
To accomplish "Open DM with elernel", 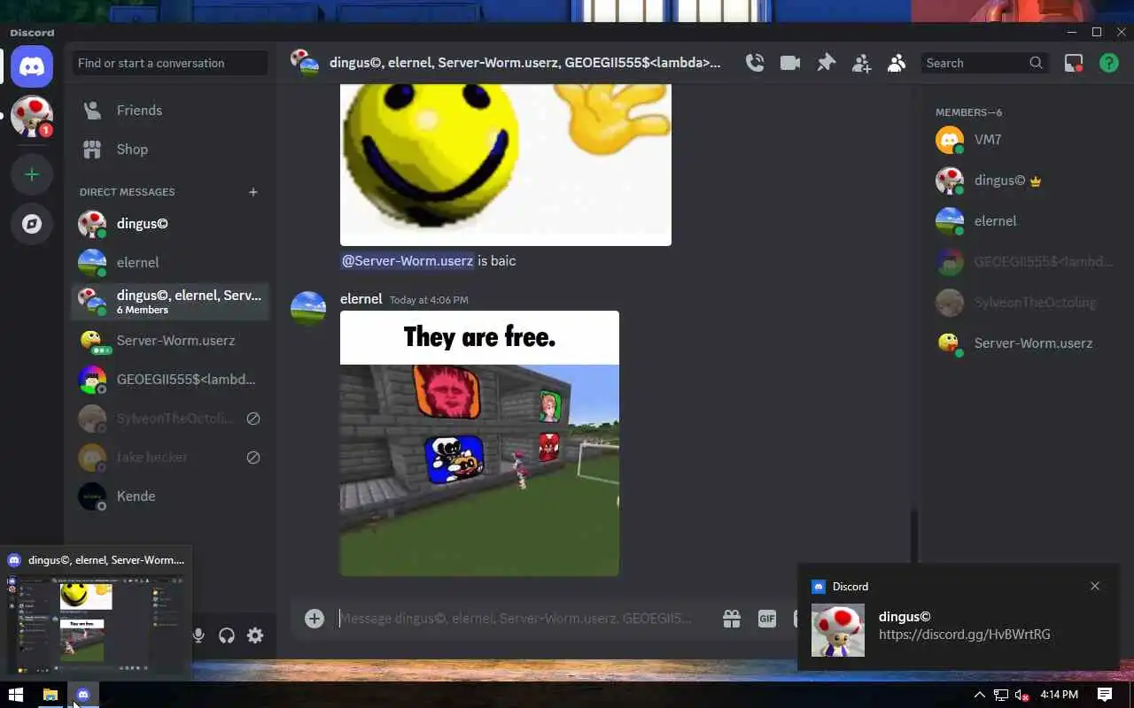I will coord(170,263).
